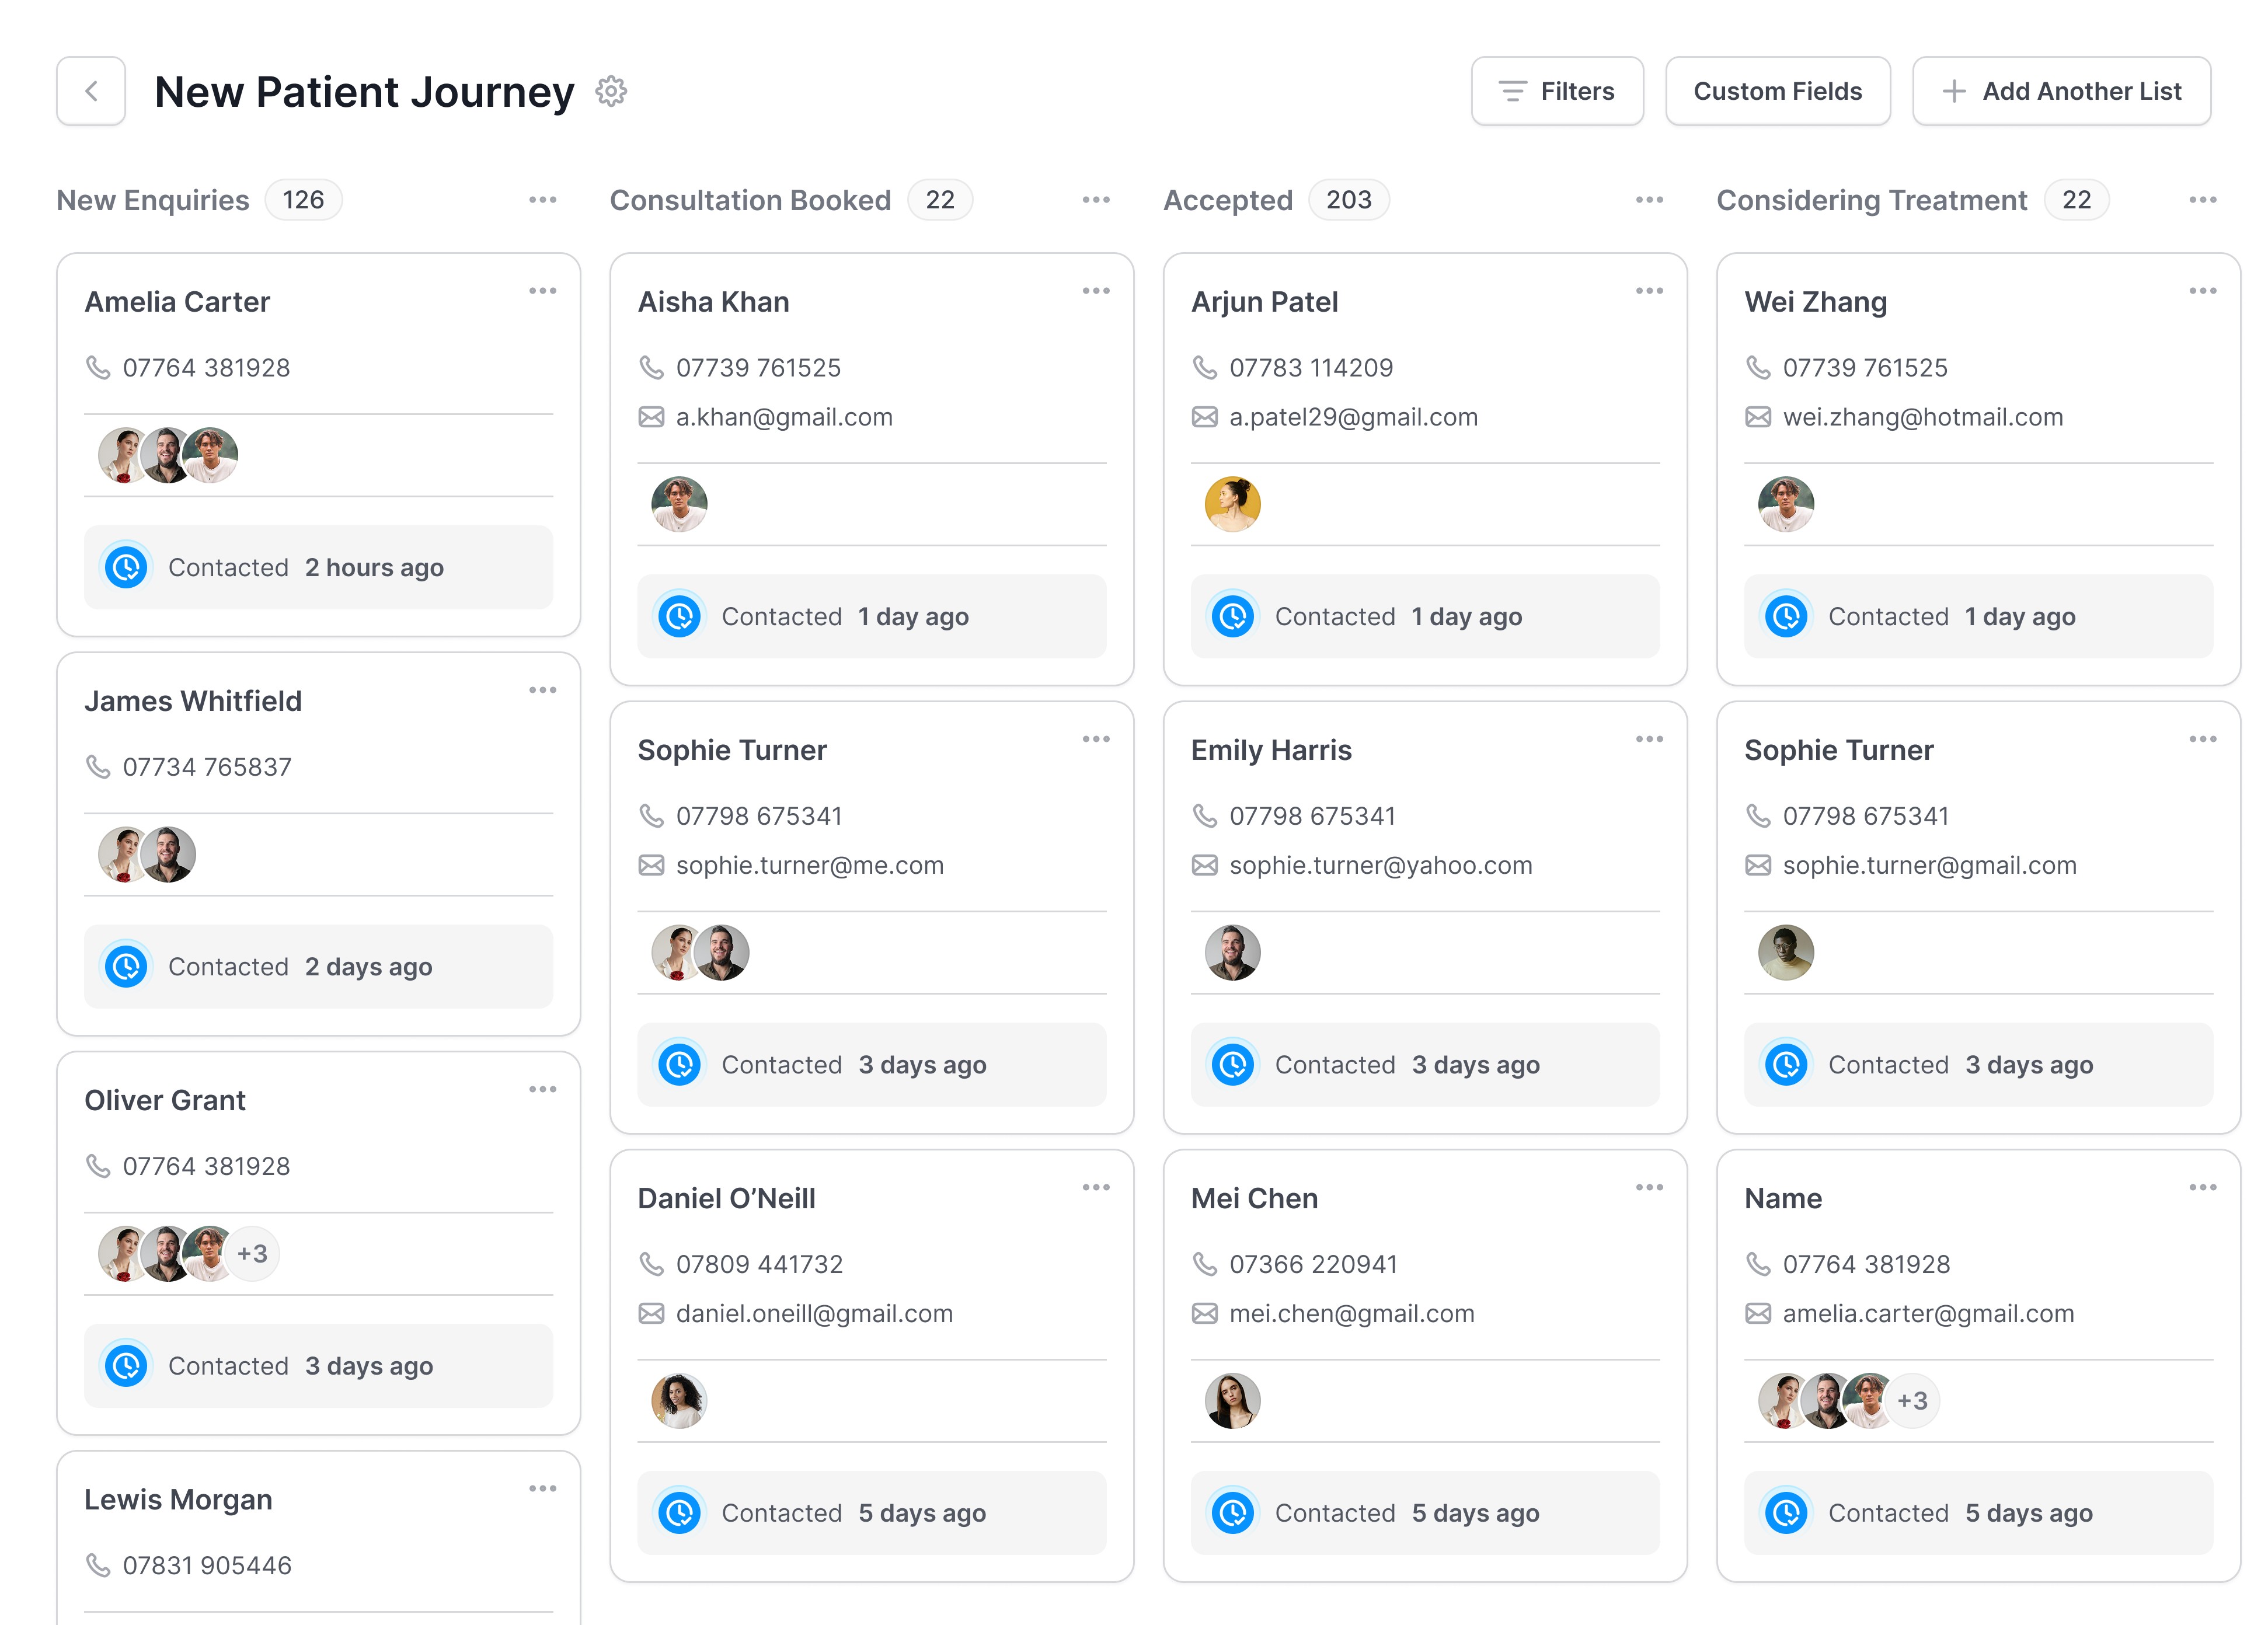Screen dimensions: 2268x1625
Task: Click email icon on Aisha Khan card
Action: [651, 417]
